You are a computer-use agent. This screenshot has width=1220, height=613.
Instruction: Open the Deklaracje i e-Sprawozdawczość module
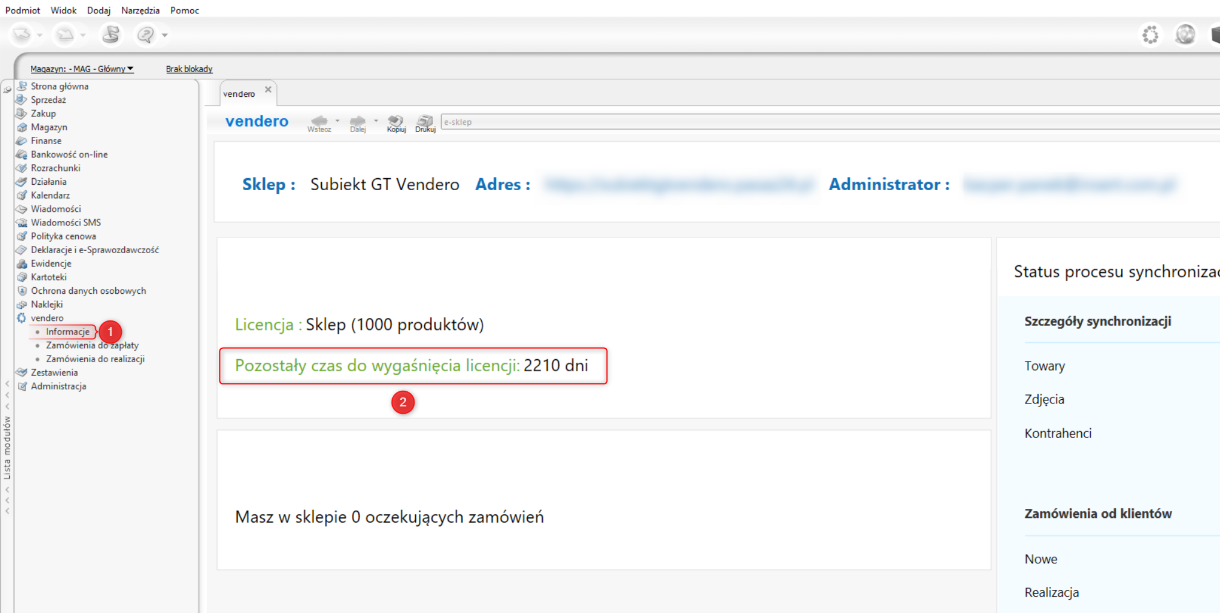coord(95,250)
